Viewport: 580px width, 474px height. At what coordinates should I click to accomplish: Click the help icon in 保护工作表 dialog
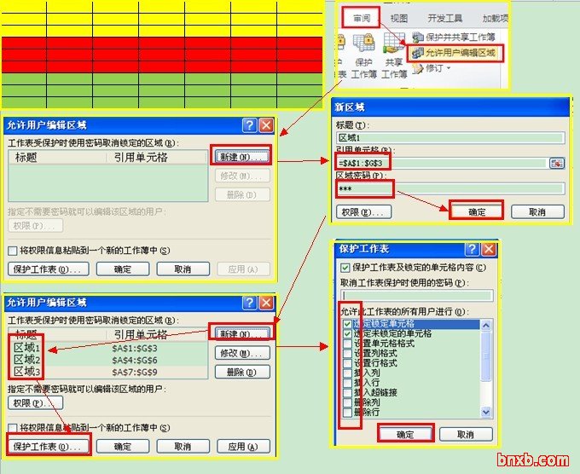click(472, 249)
